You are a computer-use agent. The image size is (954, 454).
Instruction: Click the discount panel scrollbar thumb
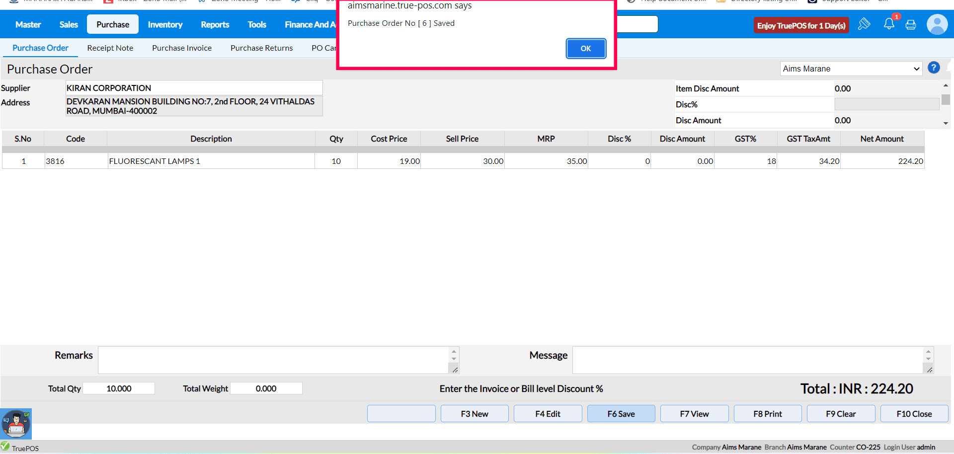(946, 99)
